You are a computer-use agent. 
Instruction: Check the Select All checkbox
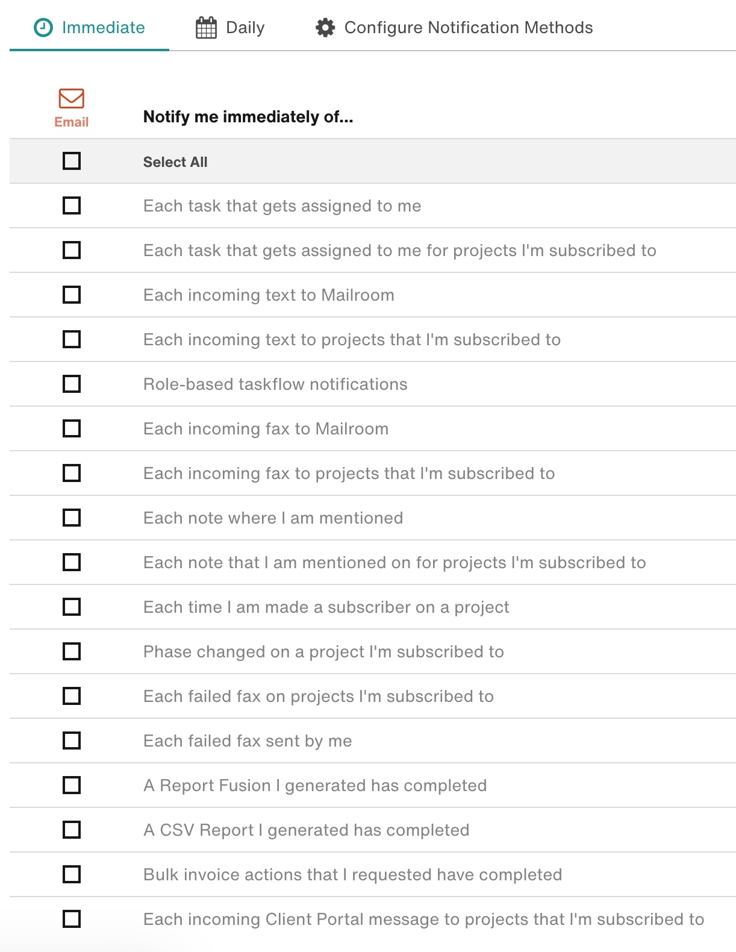(x=72, y=161)
